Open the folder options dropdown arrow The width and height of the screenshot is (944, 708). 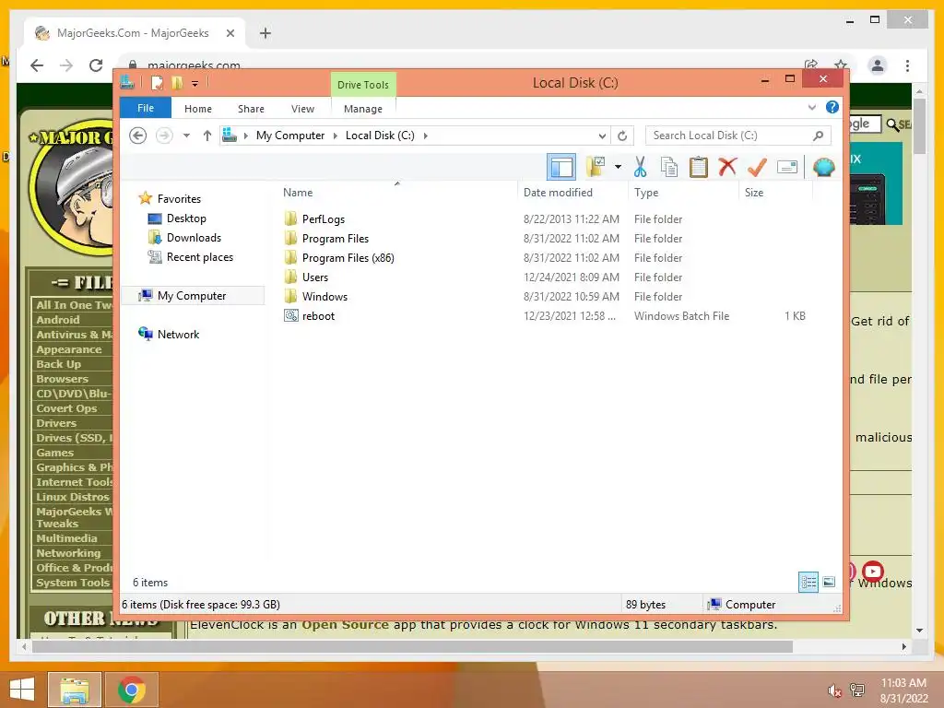(x=618, y=167)
